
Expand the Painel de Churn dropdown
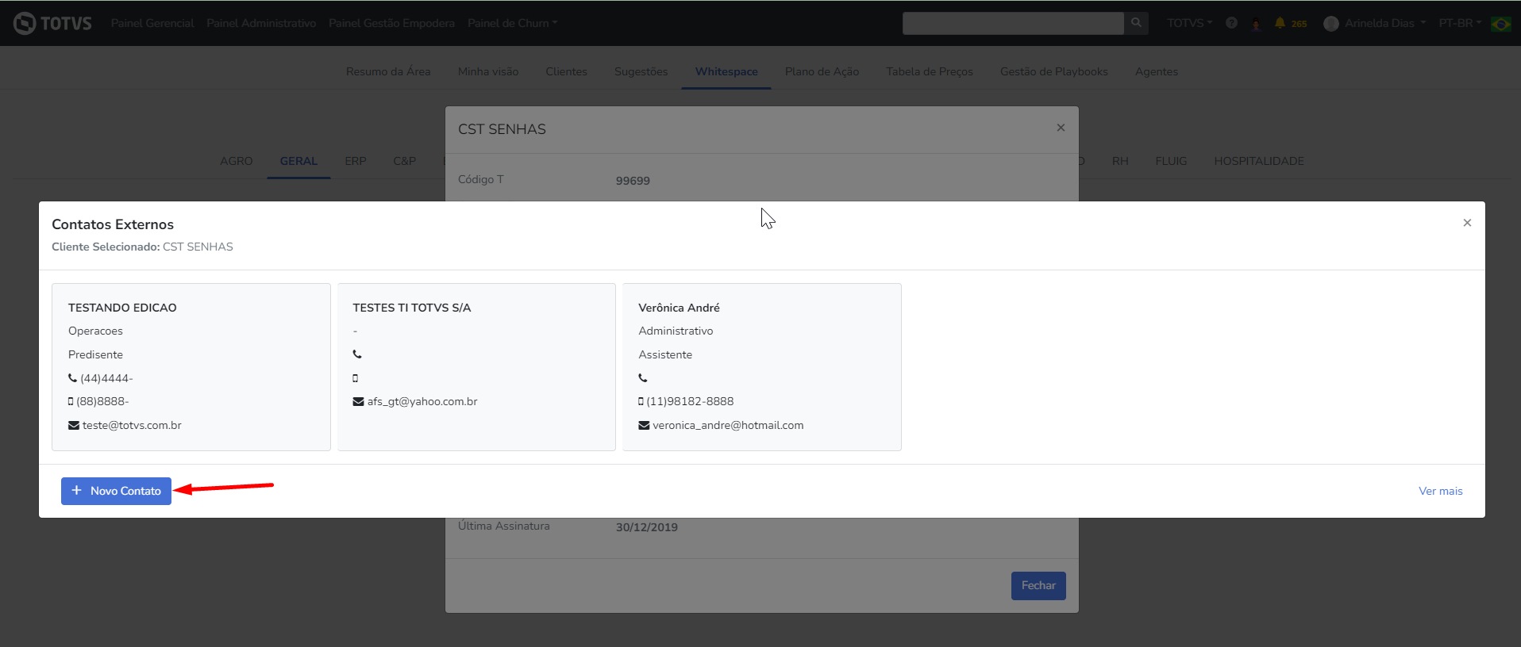[512, 23]
